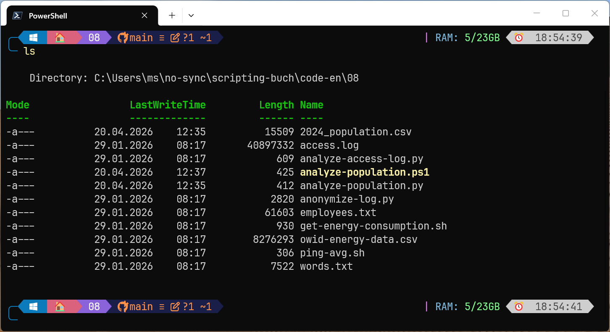Viewport: 610px width, 332px height.
Task: Click alarm clock icon beside 18:54:41
Action: (x=519, y=307)
